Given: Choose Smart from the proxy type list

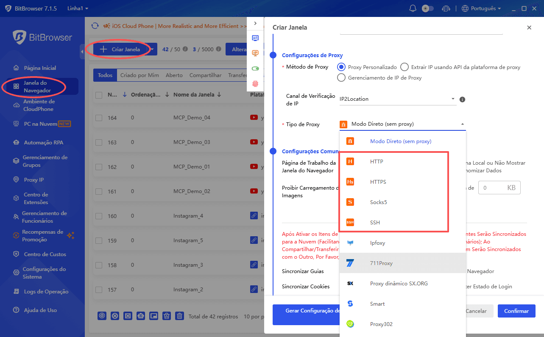Looking at the screenshot, I should [403, 304].
